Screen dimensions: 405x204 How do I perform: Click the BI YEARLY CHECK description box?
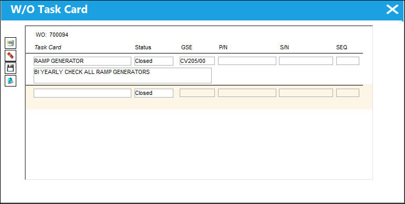[122, 76]
